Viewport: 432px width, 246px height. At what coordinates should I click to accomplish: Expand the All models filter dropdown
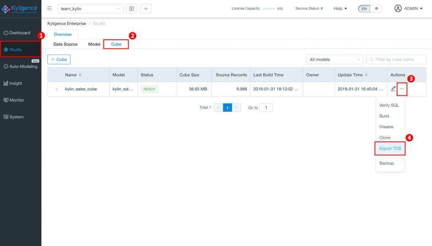point(334,59)
